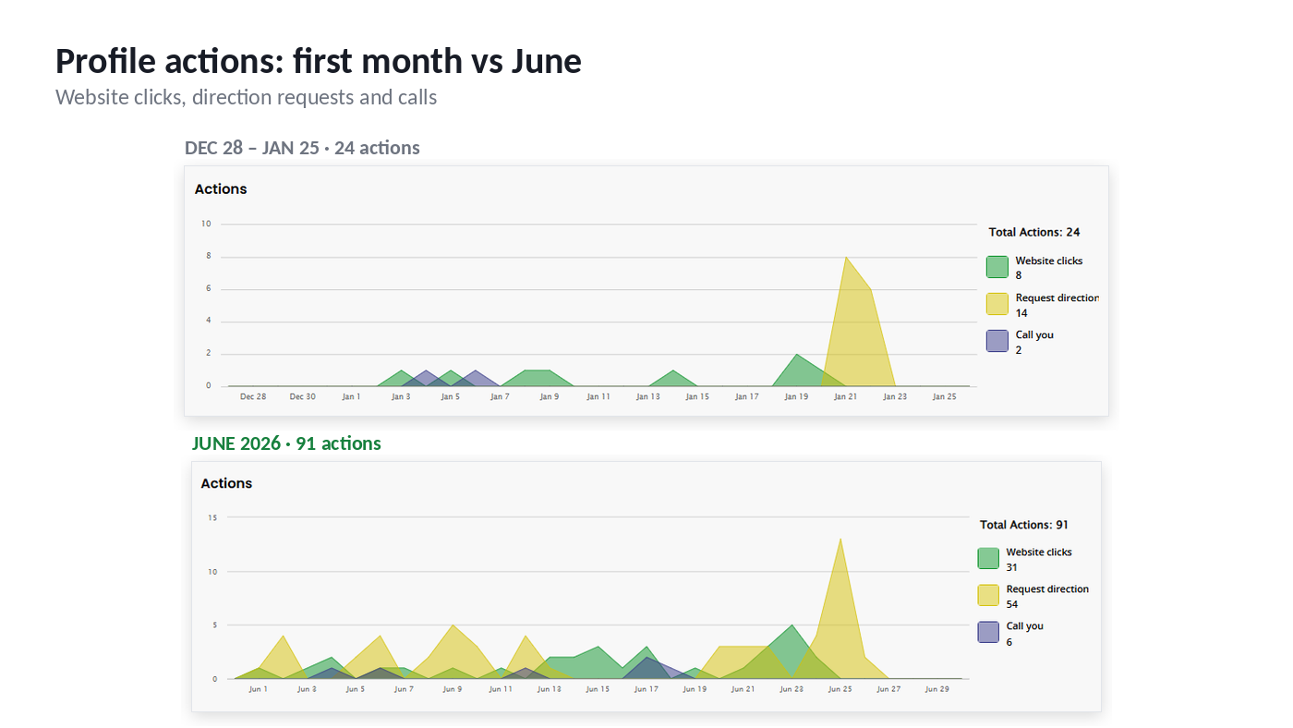1293x728 pixels.
Task: Click the 'Jun 15' axis label
Action: pos(598,689)
